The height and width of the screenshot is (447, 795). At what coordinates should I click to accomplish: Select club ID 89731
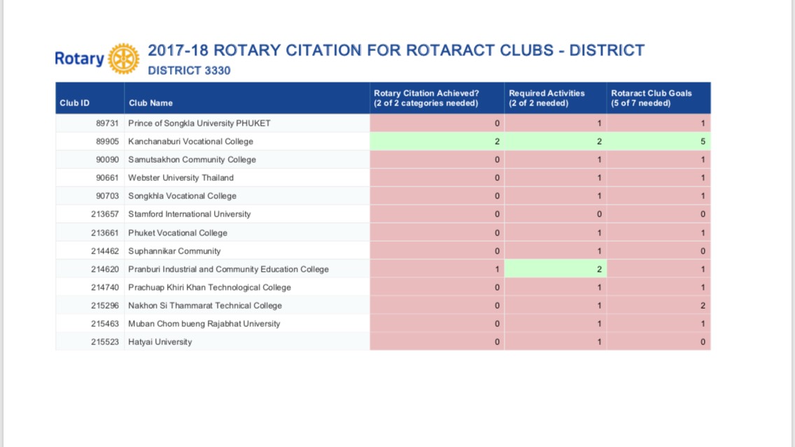tap(107, 123)
